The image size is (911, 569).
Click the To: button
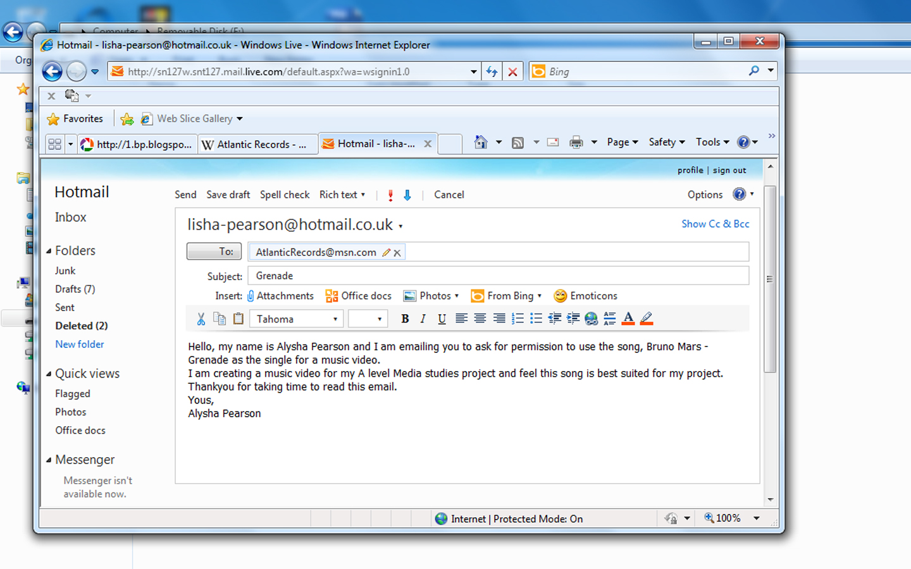click(x=214, y=252)
